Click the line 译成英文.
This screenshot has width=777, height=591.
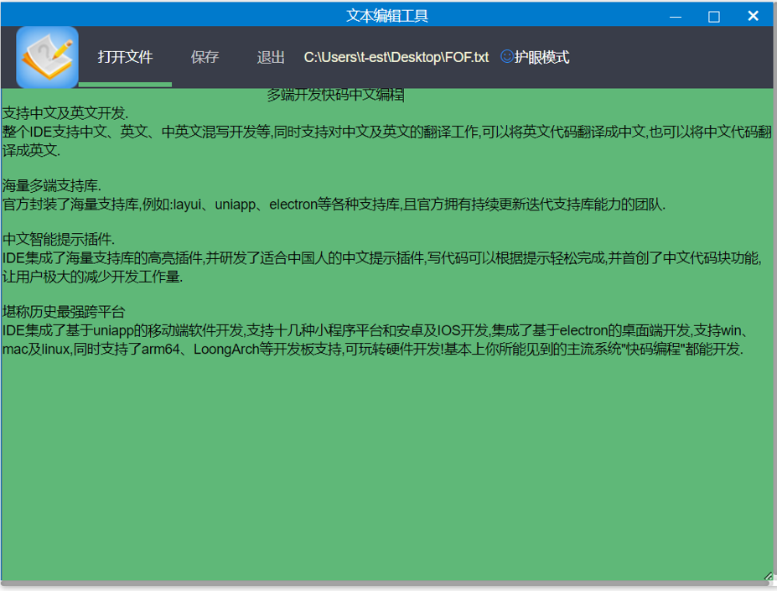[x=31, y=150]
